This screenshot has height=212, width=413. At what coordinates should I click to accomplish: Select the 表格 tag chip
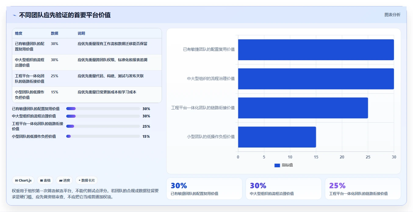45,180
